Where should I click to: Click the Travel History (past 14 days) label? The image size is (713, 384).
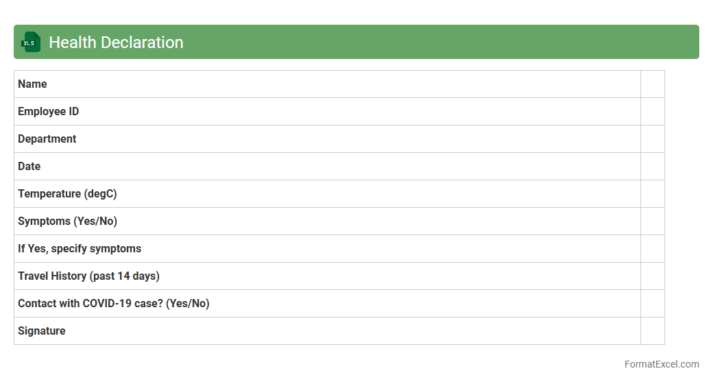[x=88, y=276]
